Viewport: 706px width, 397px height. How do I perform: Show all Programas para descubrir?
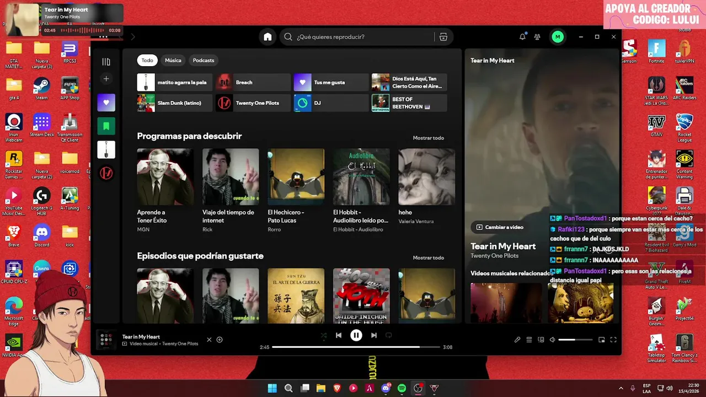[x=429, y=138]
